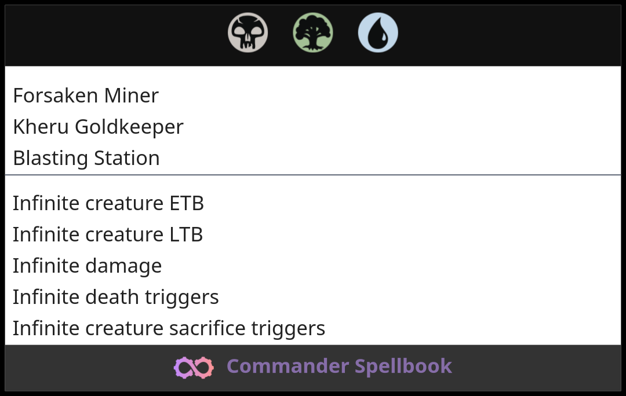The height and width of the screenshot is (396, 626).
Task: Click empty area of dark gray footer bar
Action: click(x=539, y=368)
